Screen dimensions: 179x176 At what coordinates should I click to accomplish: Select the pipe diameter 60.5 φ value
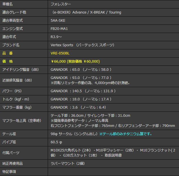pos(56,142)
